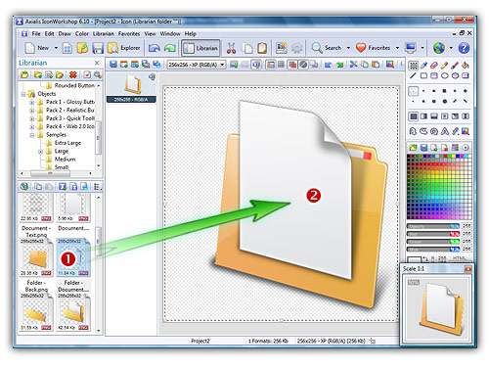Click the Help question mark icon
The height and width of the screenshot is (367, 489).
click(x=464, y=48)
